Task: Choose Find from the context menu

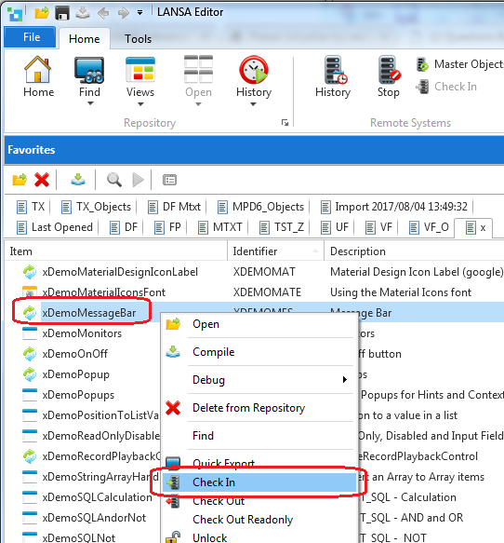Action: (259, 436)
